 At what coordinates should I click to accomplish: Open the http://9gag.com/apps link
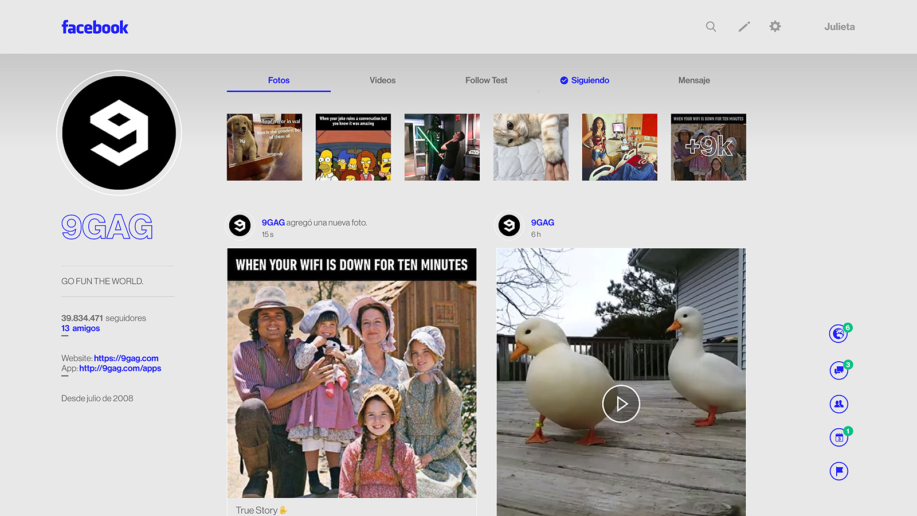[x=120, y=369]
